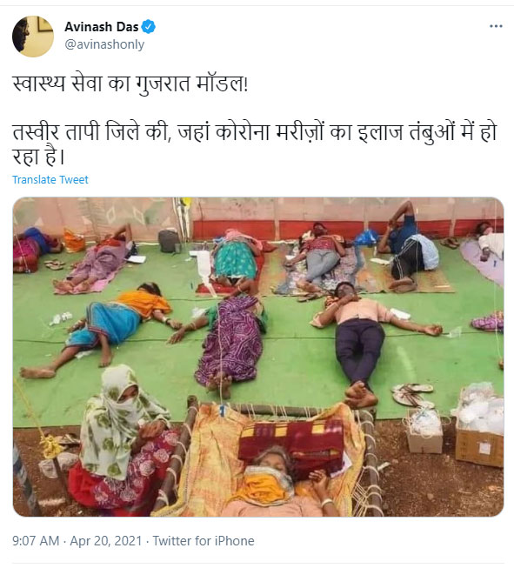Viewport: 514px width, 568px height.
Task: Click the Apr 20, 2021 date text
Action: tap(105, 541)
